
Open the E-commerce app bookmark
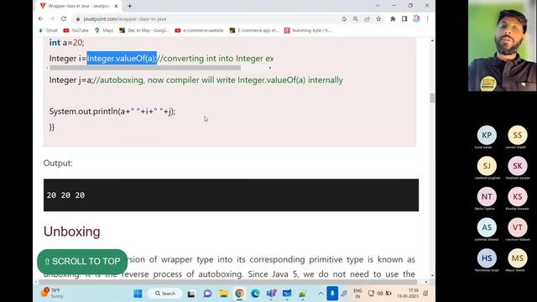tap(253, 30)
